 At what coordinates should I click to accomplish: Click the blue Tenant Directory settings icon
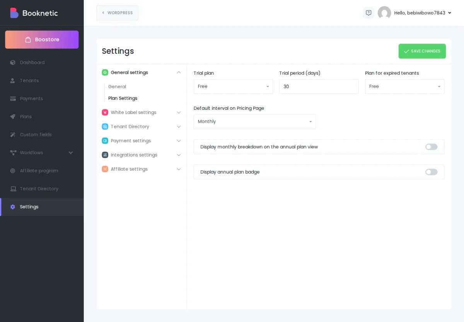point(105,126)
